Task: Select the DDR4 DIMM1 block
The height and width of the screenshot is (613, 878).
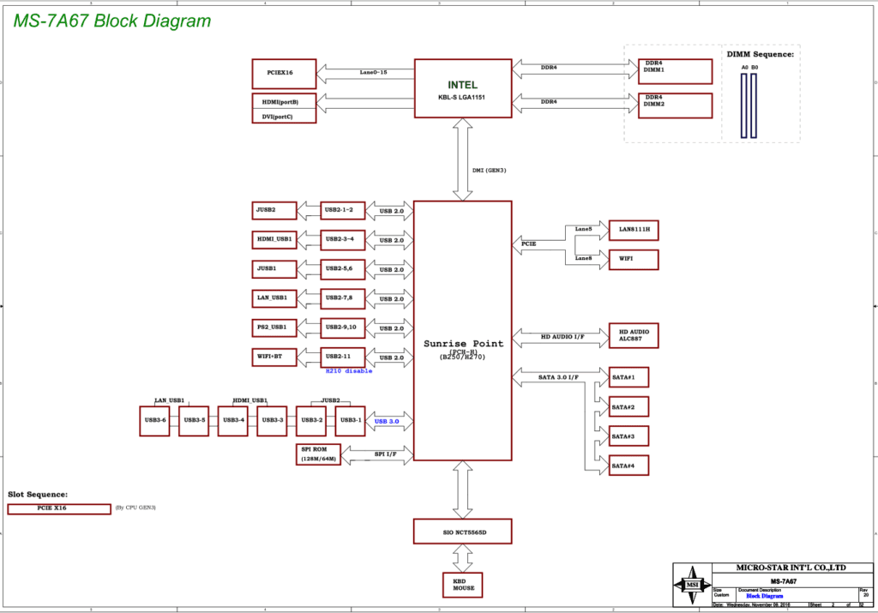Action: tap(676, 71)
